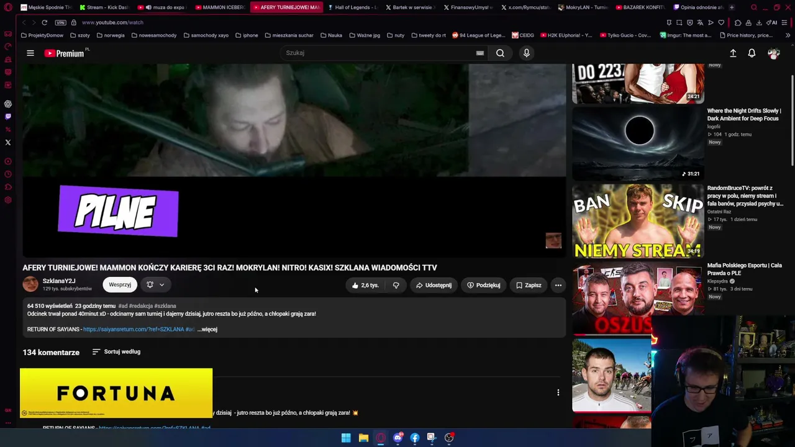Switch to the Opinia odnośnie Twitch tab

697,7
